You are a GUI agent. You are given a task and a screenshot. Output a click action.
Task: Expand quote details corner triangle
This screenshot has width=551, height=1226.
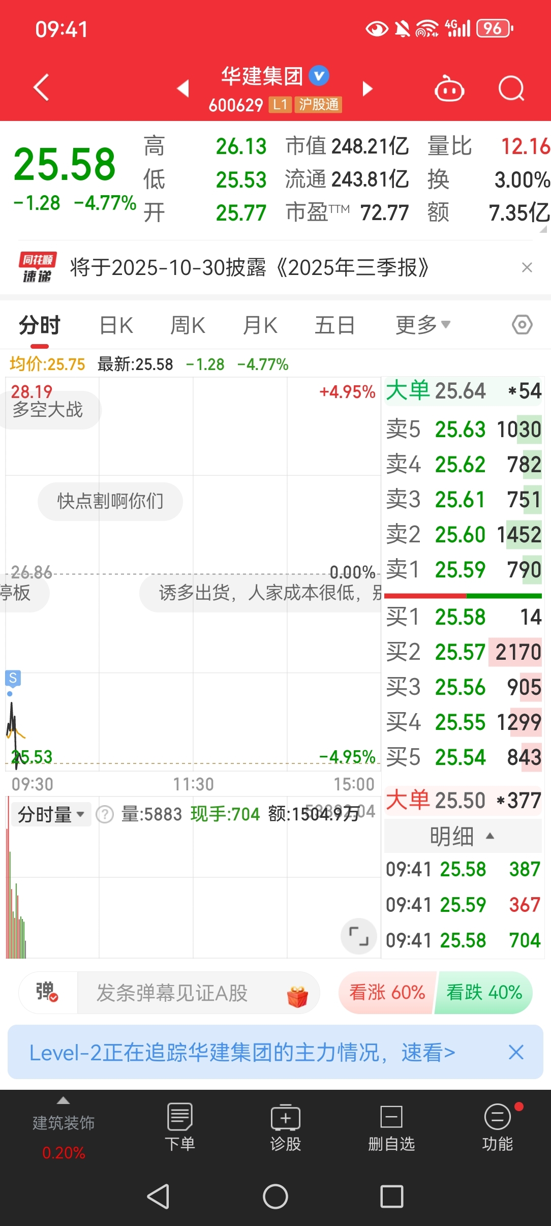coord(543,229)
